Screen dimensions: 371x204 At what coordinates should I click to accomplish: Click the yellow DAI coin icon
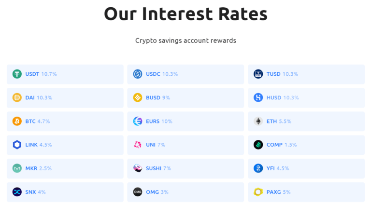17,97
